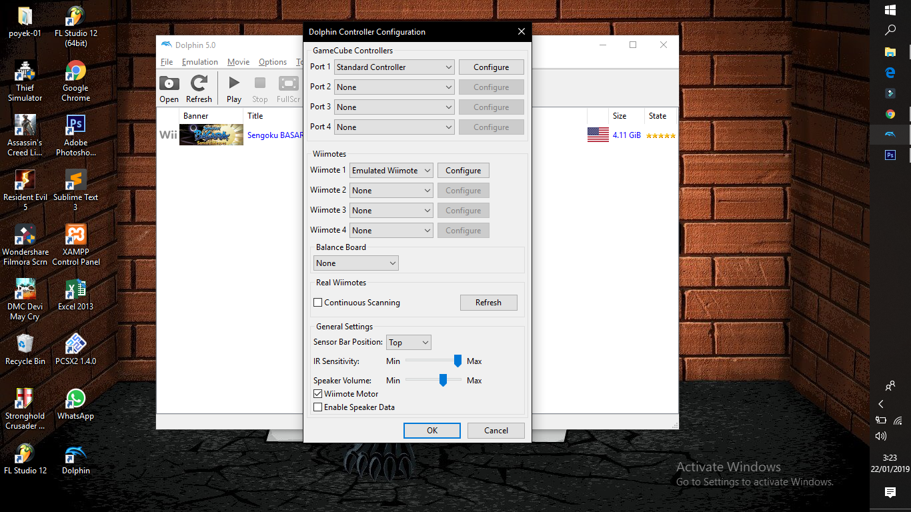Enable Continuous Scanning checkbox
The image size is (911, 512).
click(x=318, y=303)
